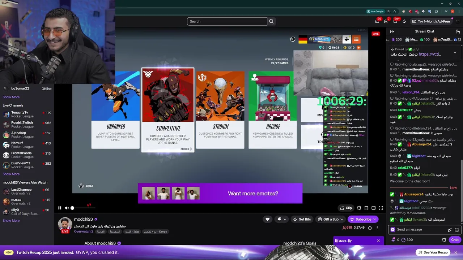
Task: Collapse the Stream Chat panel
Action: 392,31
